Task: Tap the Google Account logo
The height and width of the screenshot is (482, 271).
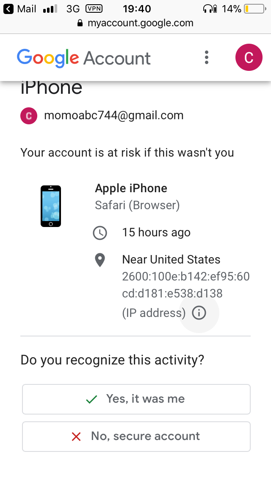Action: point(84,58)
